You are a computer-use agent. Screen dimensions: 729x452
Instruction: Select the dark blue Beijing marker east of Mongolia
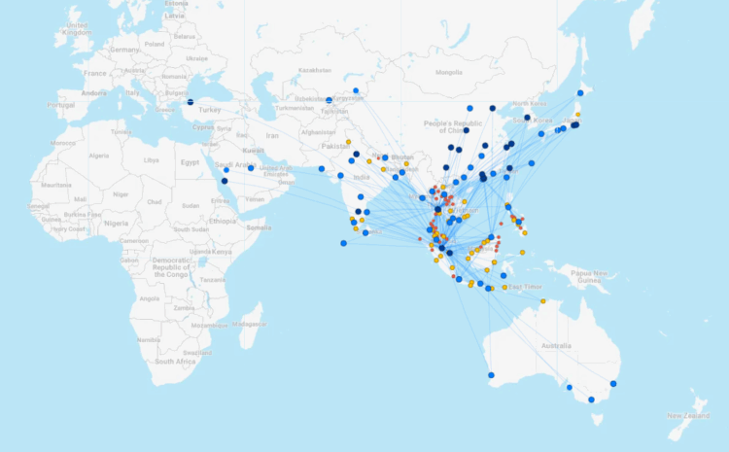[493, 108]
